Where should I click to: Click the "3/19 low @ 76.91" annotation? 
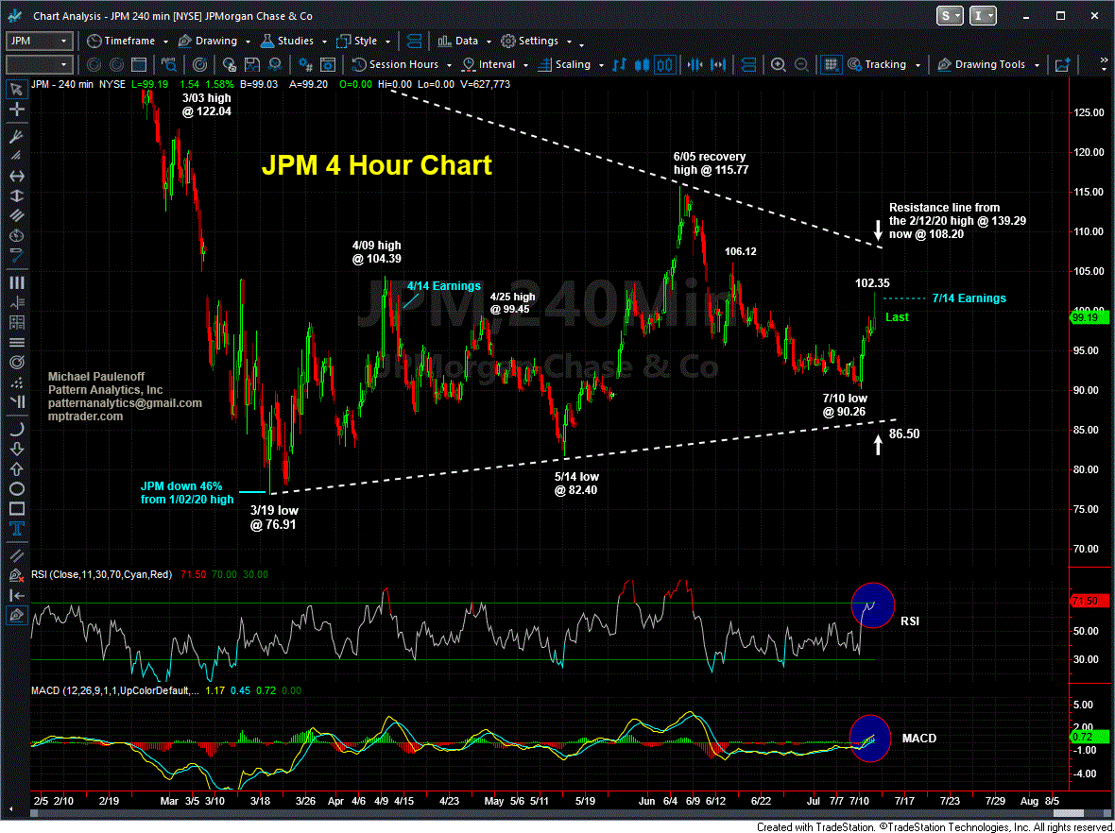[x=274, y=518]
